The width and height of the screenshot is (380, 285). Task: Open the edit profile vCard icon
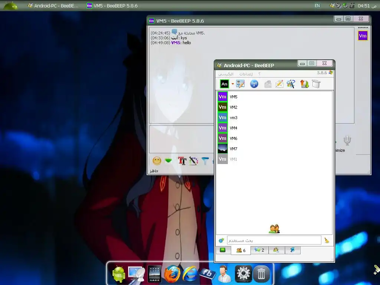point(240,84)
